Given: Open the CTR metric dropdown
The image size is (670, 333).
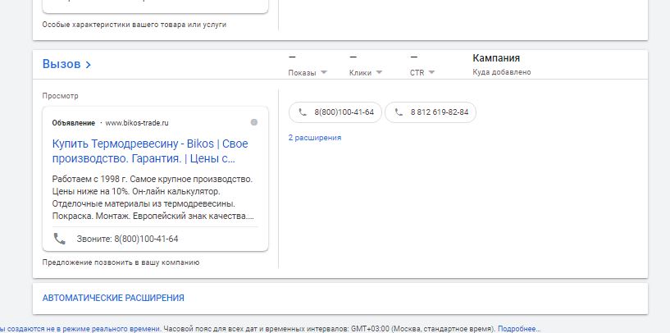Looking at the screenshot, I should [x=422, y=73].
